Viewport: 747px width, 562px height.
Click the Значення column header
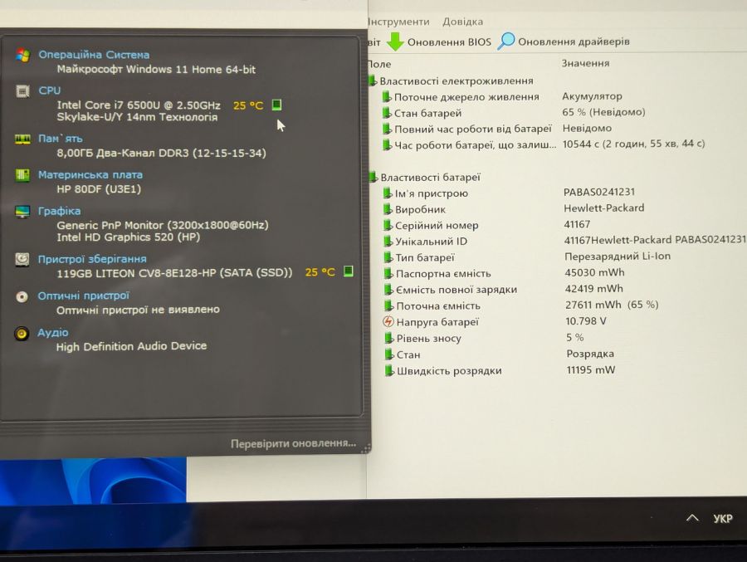click(x=585, y=63)
